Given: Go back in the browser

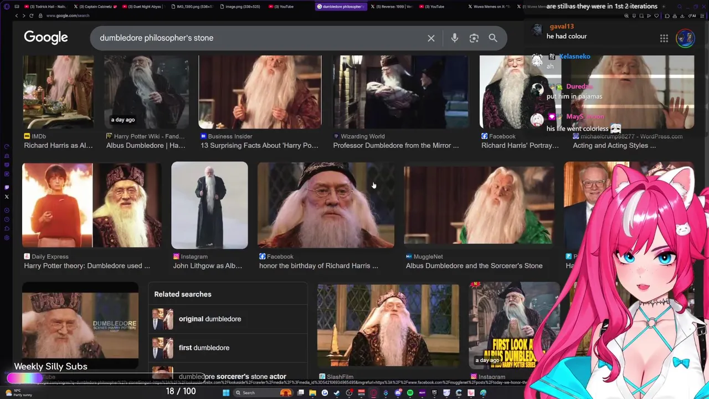Looking at the screenshot, I should coord(16,16).
